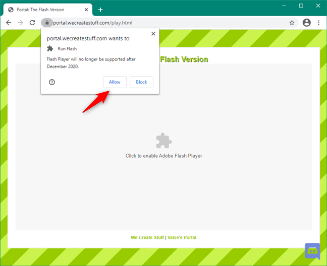Minimize the Chrome window
This screenshot has width=327, height=266.
tap(284, 6)
